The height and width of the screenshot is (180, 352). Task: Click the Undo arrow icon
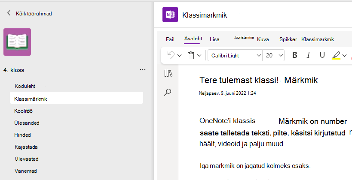pos(171,55)
